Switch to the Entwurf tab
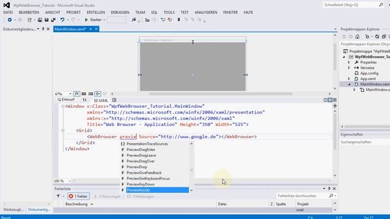Screen dimensions: 390x219 coord(66,100)
